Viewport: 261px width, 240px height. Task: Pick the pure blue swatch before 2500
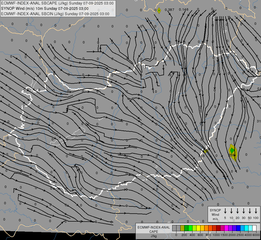(x=238, y=228)
